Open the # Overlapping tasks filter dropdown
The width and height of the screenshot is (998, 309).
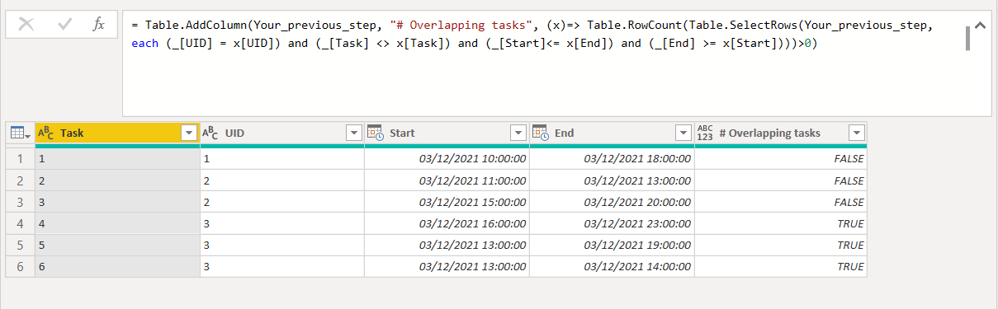pyautogui.click(x=857, y=133)
